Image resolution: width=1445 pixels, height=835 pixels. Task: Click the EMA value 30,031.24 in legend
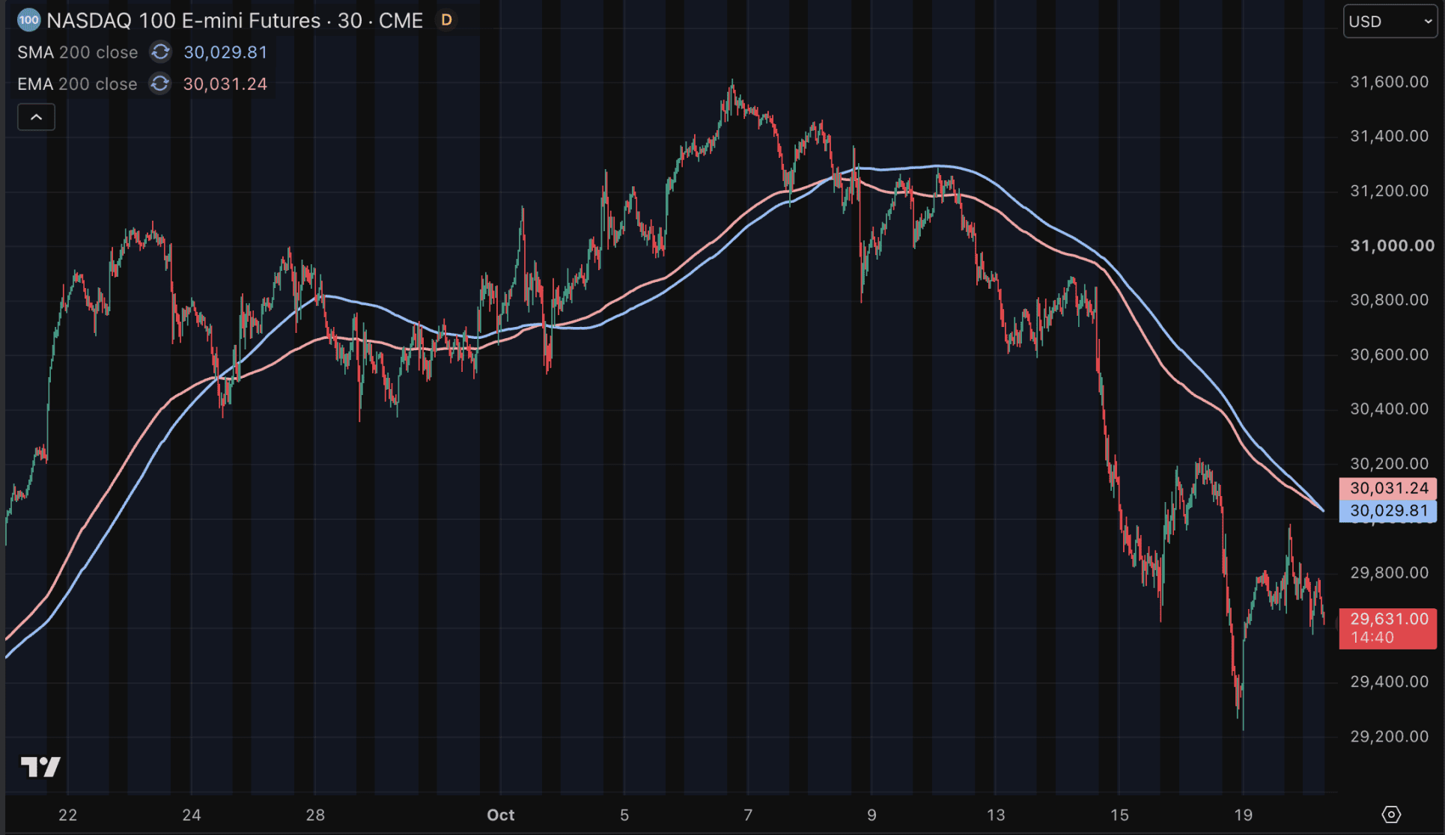click(225, 84)
